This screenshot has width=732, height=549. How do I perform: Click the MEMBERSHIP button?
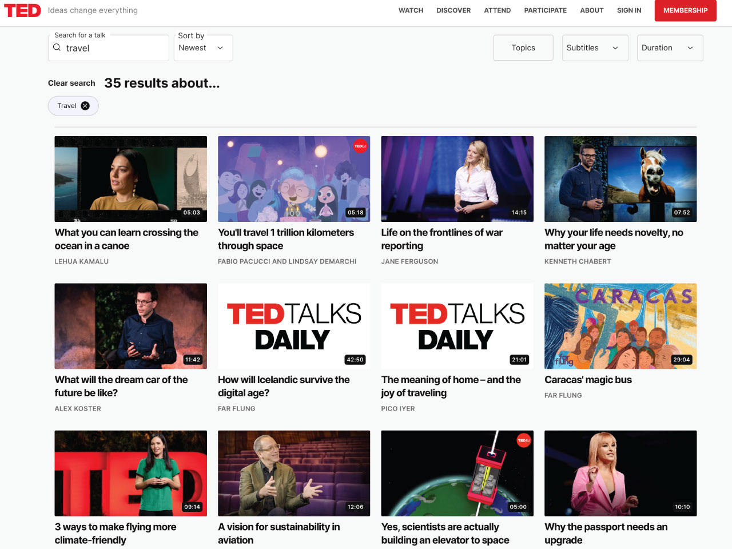[x=685, y=10]
